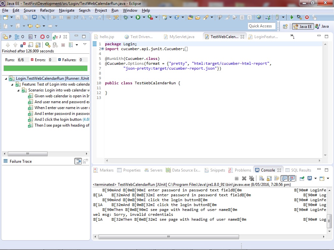
Task: Click the Open Perspective icon
Action: pos(285,26)
